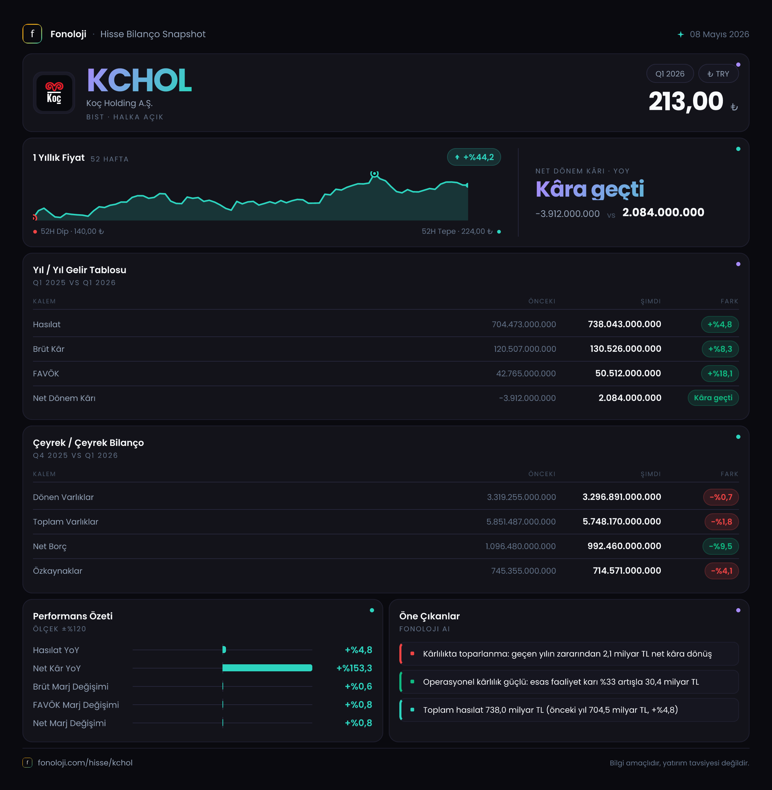This screenshot has width=772, height=790.
Task: Click the -%4,1 badge in Özkaynaklar row
Action: [722, 571]
